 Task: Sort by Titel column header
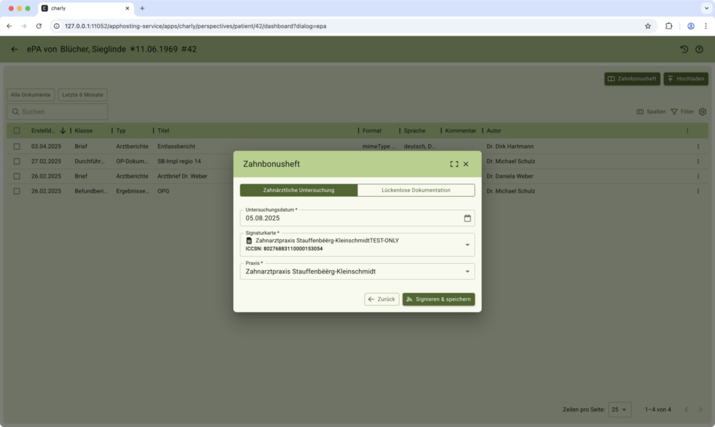[x=163, y=130]
